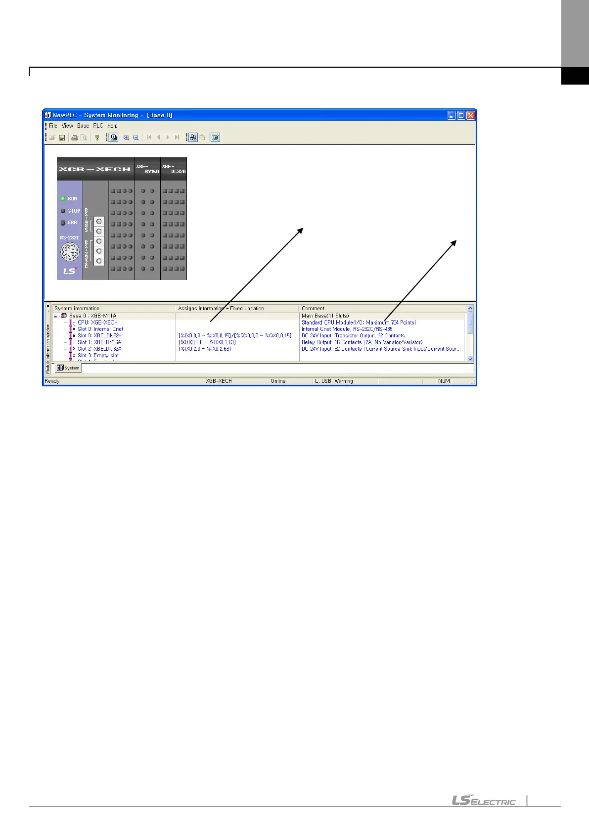This screenshot has width=589, height=833.
Task: Select CPU: XGB-XECH tree item
Action: [x=97, y=323]
